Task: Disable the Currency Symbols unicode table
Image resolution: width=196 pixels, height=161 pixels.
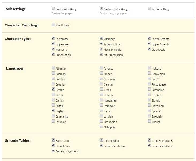Action: tap(53, 151)
